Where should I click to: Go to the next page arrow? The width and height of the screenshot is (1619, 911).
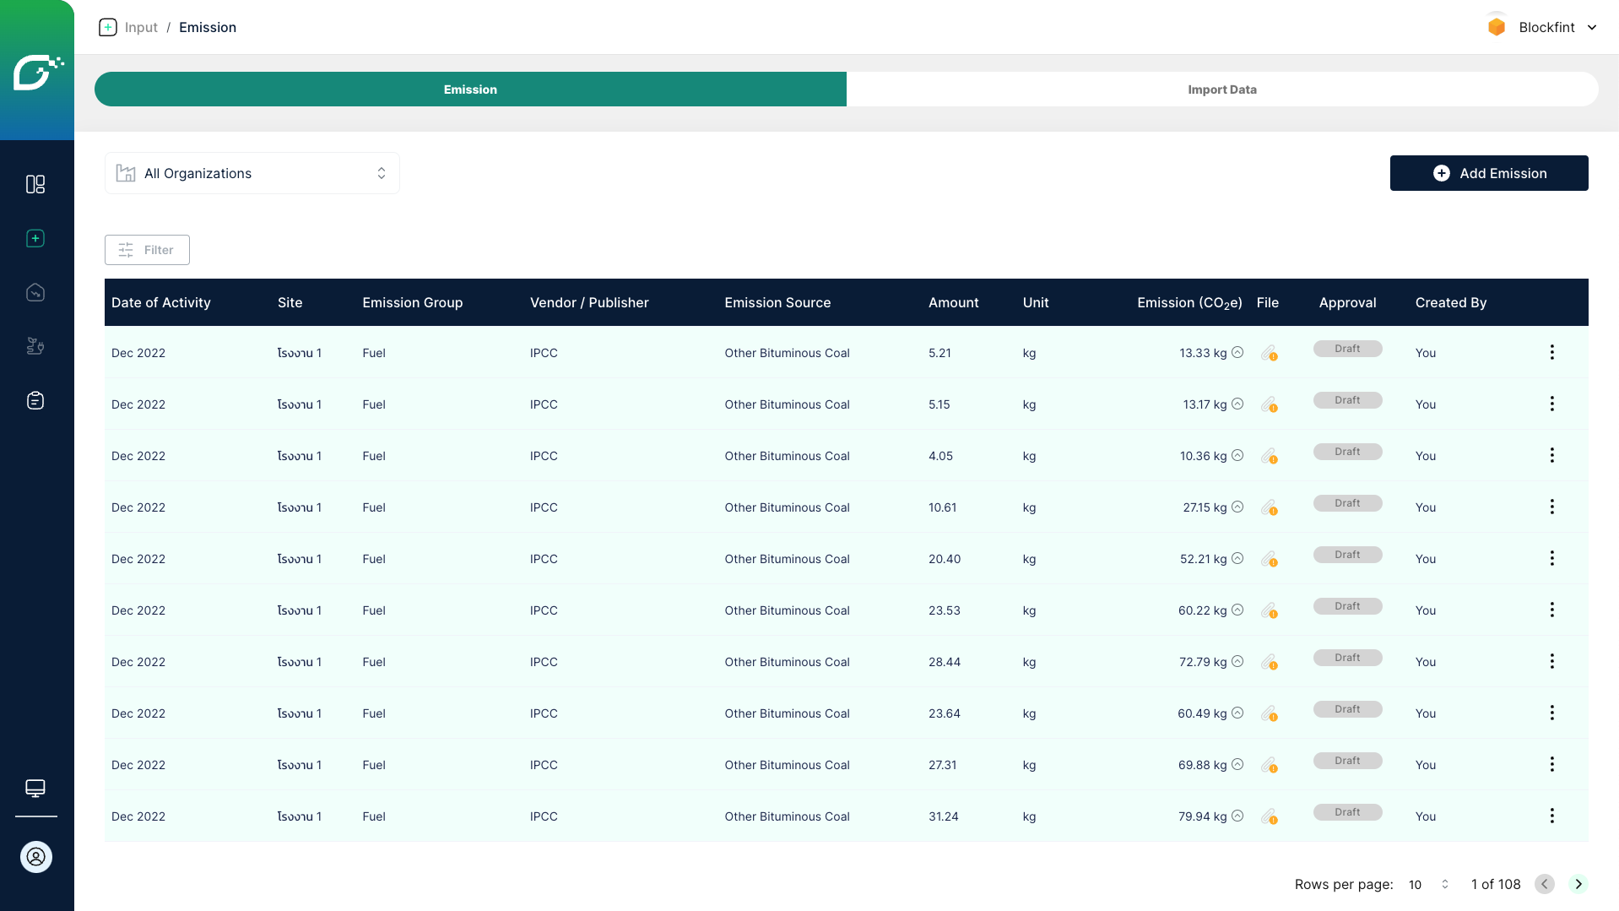coord(1578,884)
